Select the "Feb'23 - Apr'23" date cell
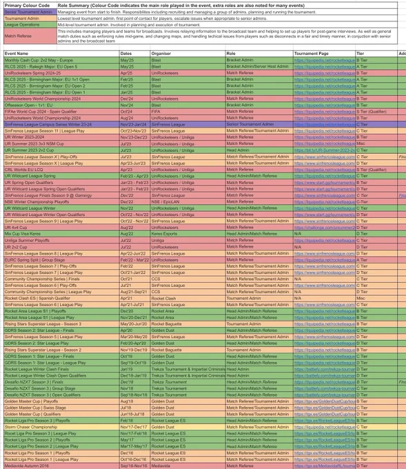This screenshot has height=469, width=406. (x=134, y=176)
